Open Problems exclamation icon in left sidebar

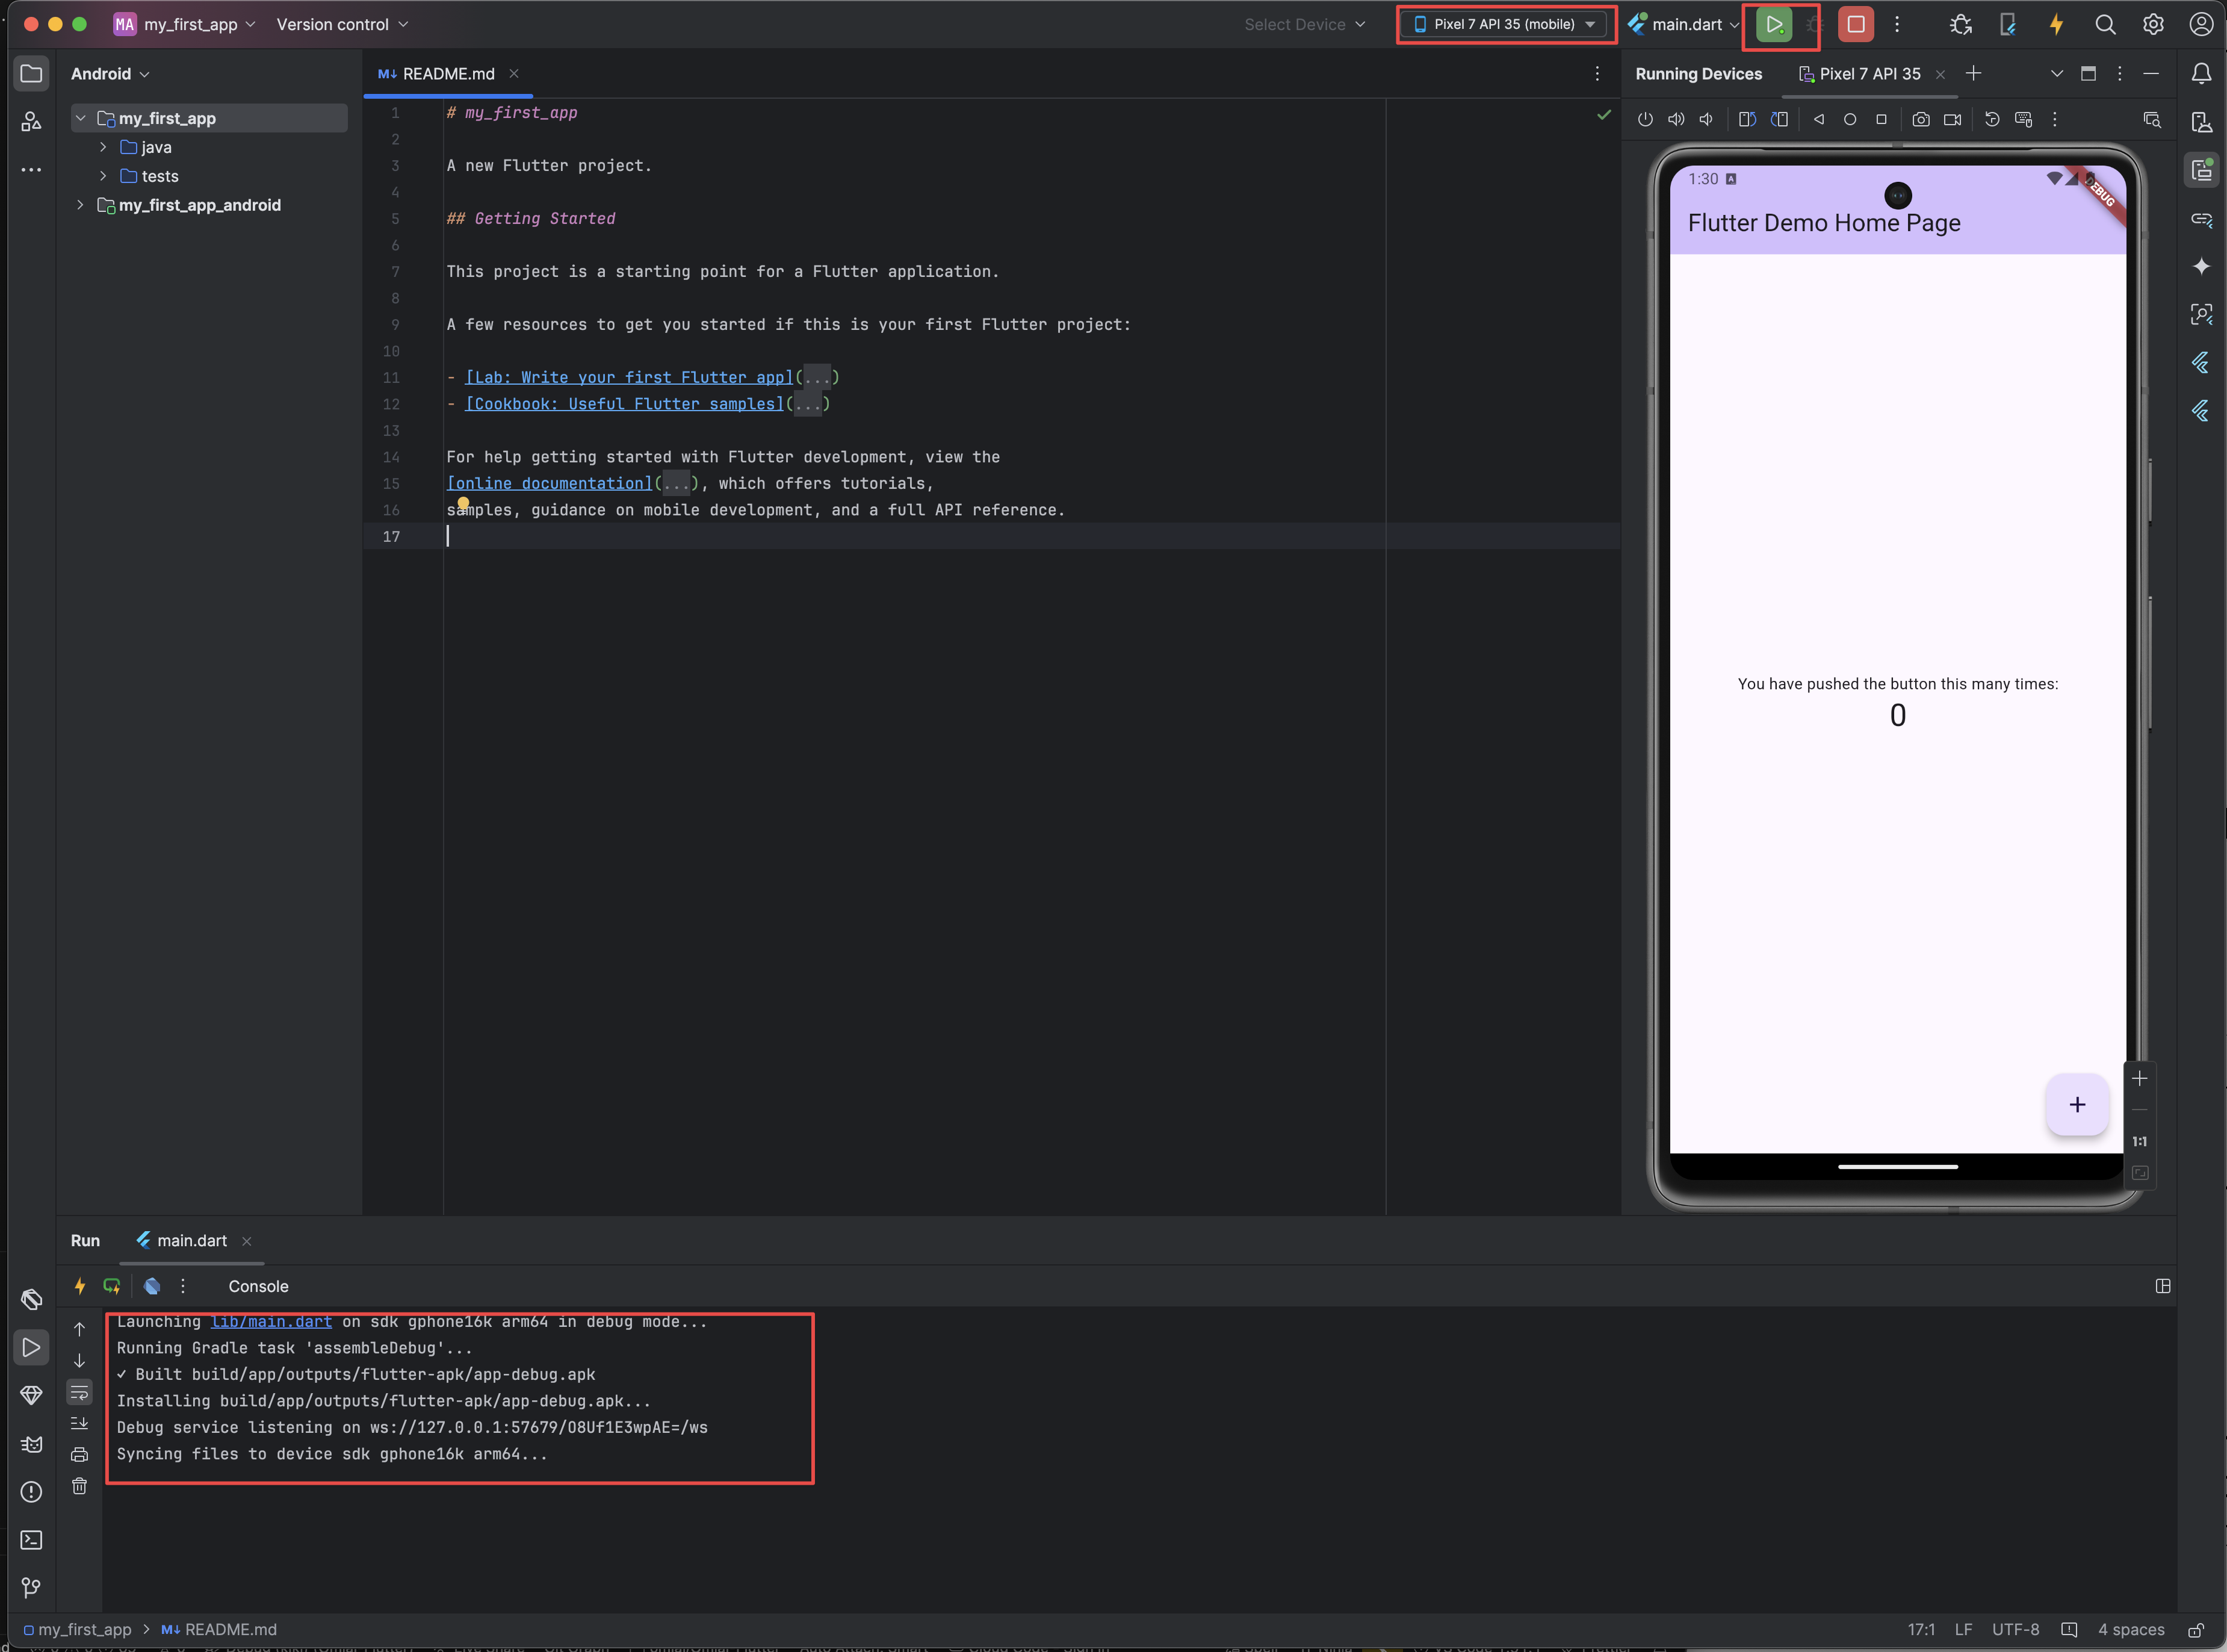tap(31, 1492)
